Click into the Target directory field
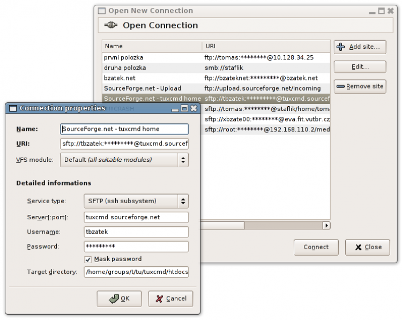402x320 pixels. pos(136,272)
